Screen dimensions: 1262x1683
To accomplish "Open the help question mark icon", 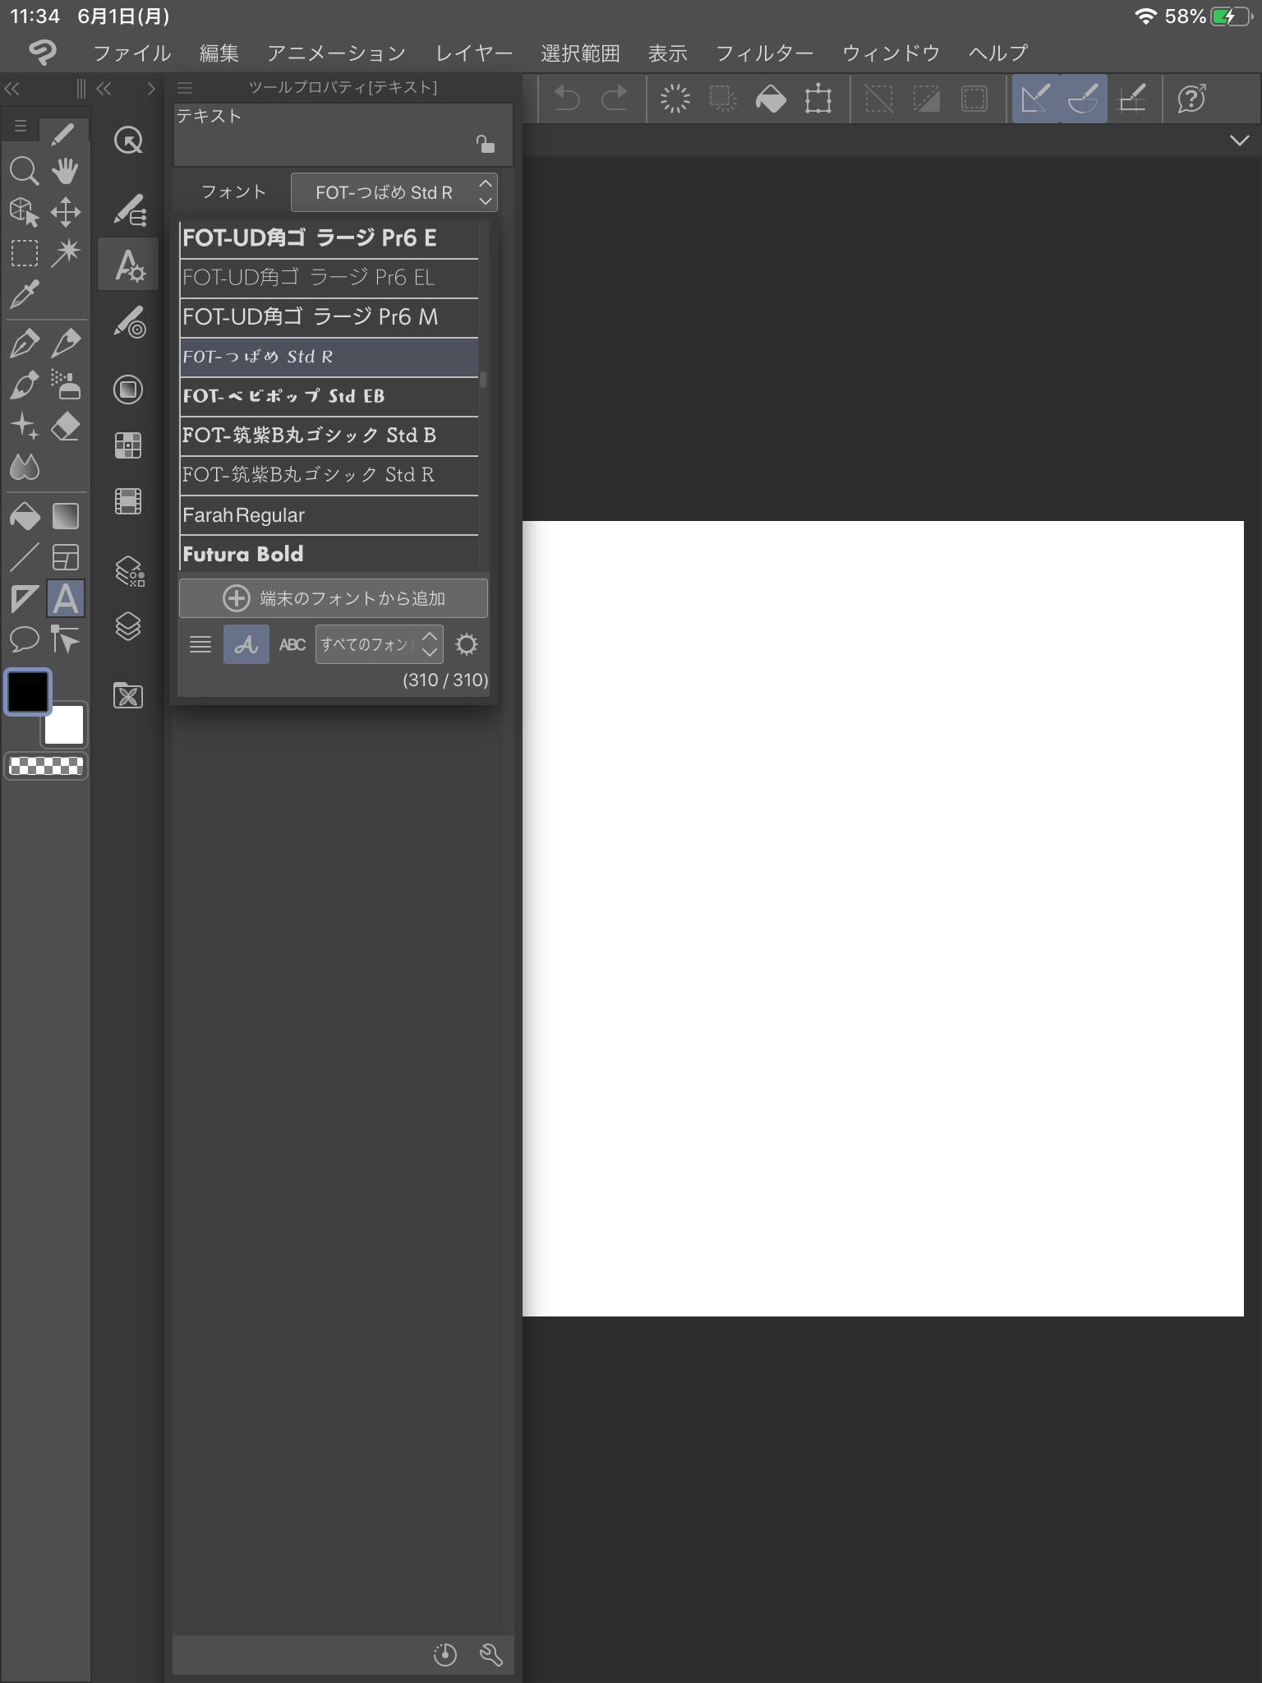I will (x=1191, y=99).
